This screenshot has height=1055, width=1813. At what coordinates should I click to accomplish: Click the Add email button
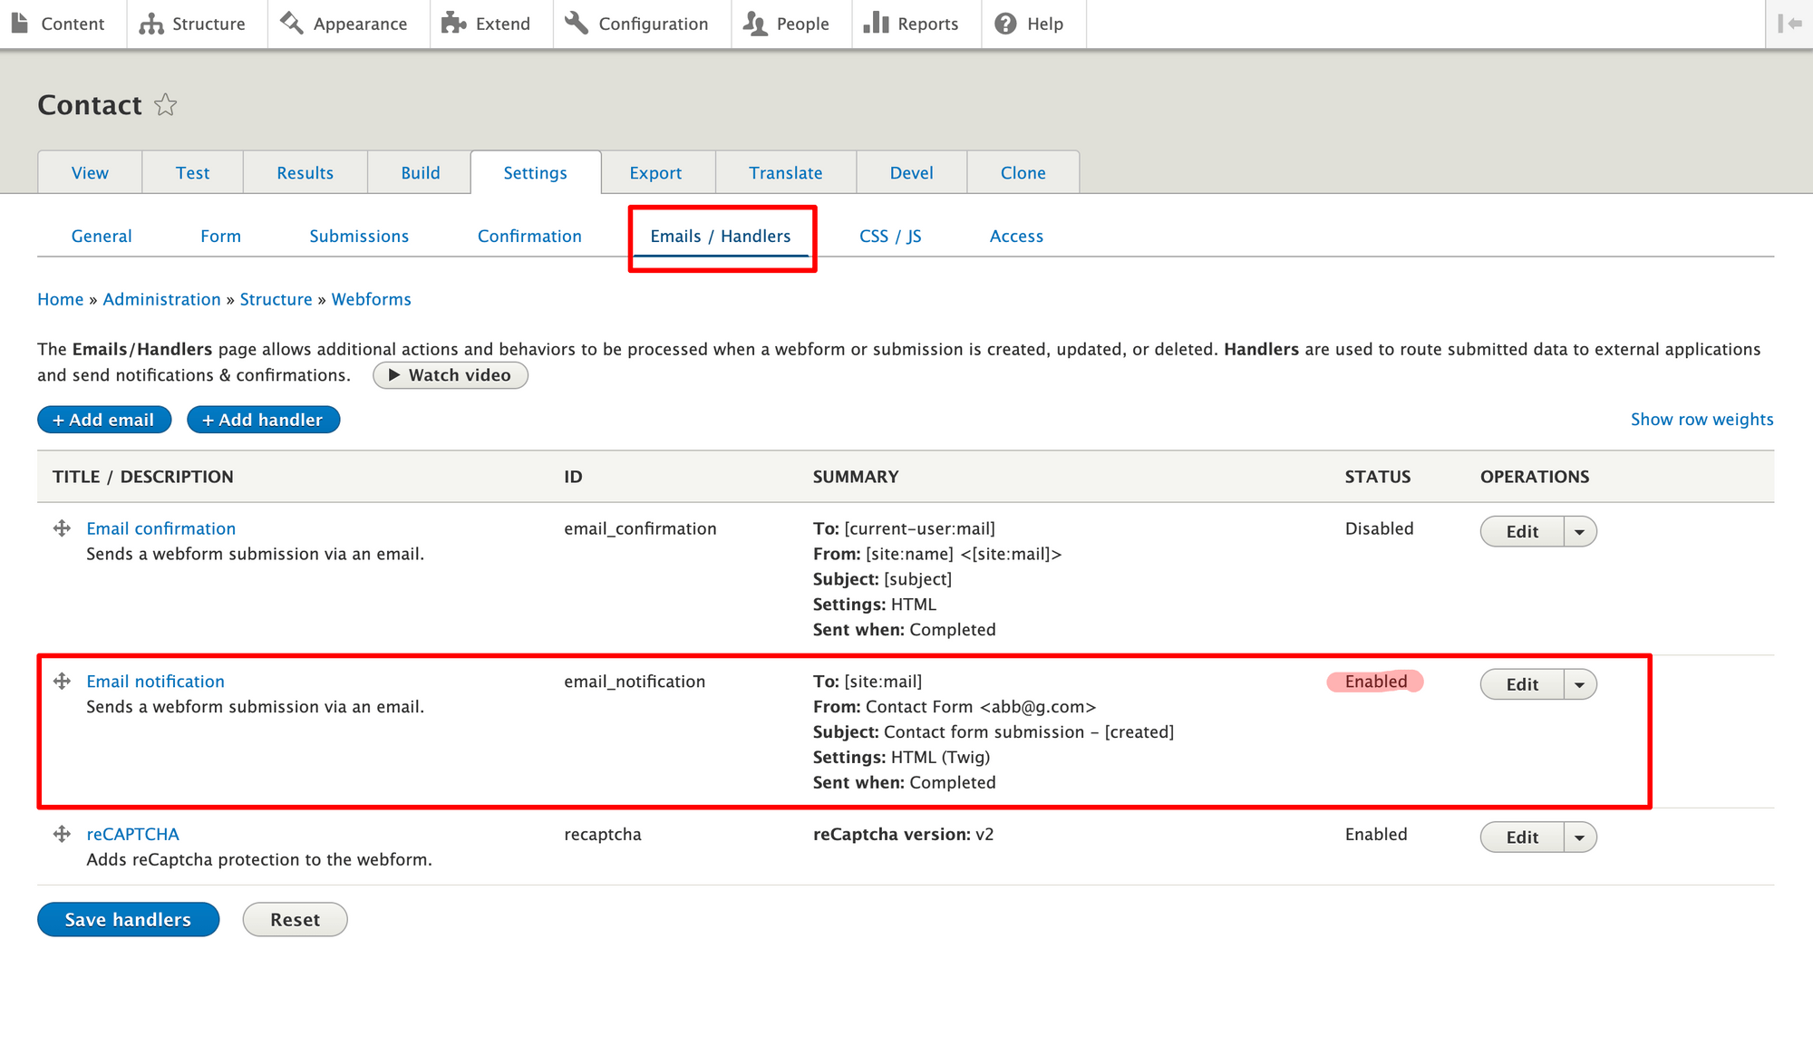(x=104, y=420)
